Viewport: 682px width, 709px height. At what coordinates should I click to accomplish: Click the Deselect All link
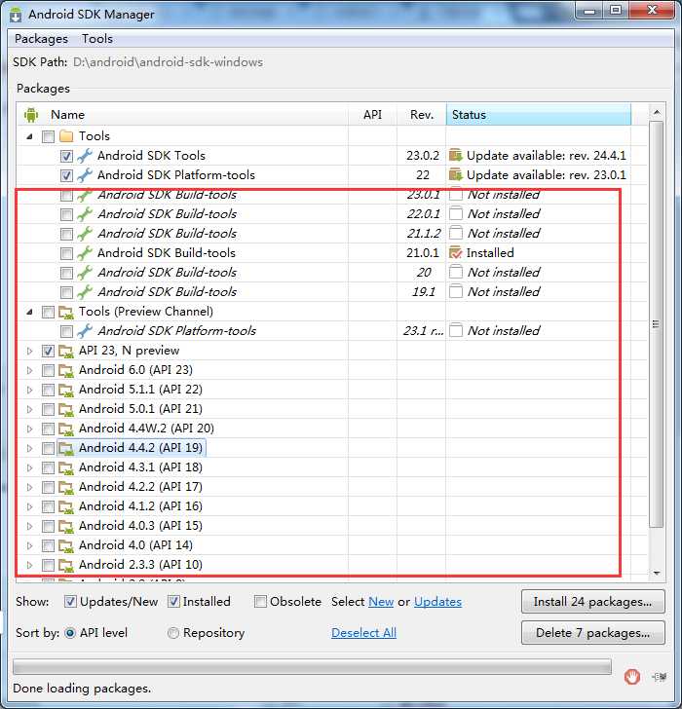pyautogui.click(x=363, y=633)
